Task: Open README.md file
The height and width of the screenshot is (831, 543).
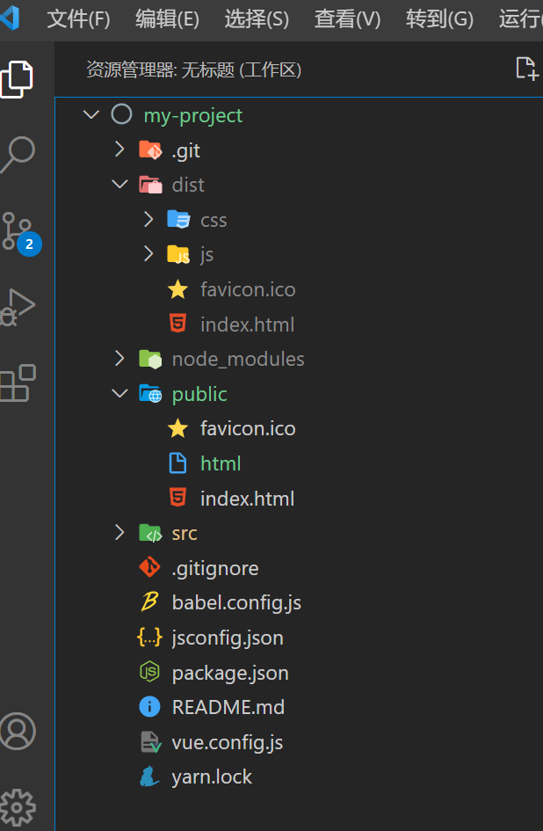Action: coord(228,707)
